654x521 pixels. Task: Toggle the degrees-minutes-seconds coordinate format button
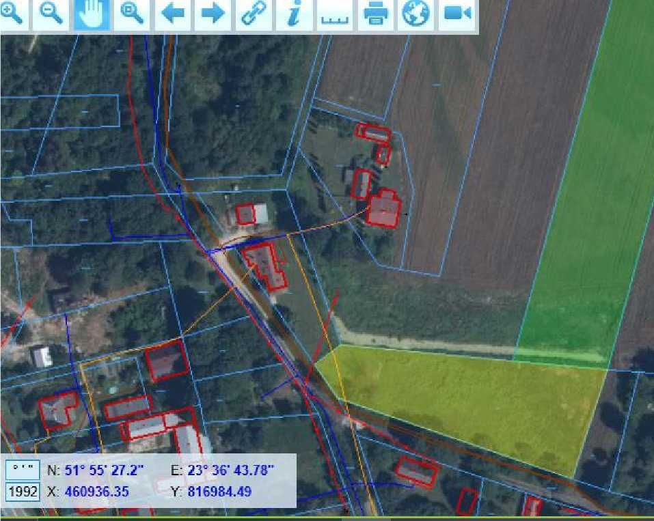pos(23,470)
